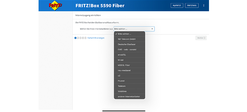Choose MDDSL Fiber option
The width and height of the screenshot is (247, 112).
click(129, 65)
